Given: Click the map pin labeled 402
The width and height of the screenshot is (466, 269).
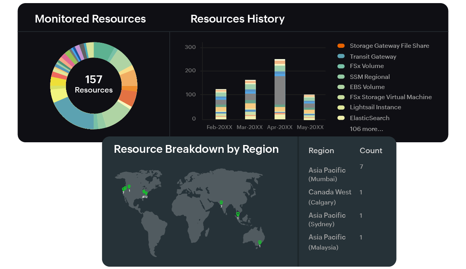Looking at the screenshot, I should [x=145, y=192].
